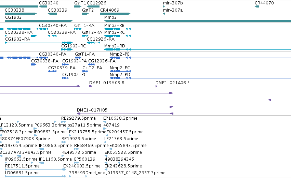Screen dimensions: 291x178
Task: Select the CG30338 gene label
Action: point(14,10)
